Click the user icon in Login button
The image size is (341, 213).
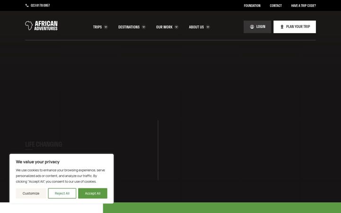(x=252, y=27)
